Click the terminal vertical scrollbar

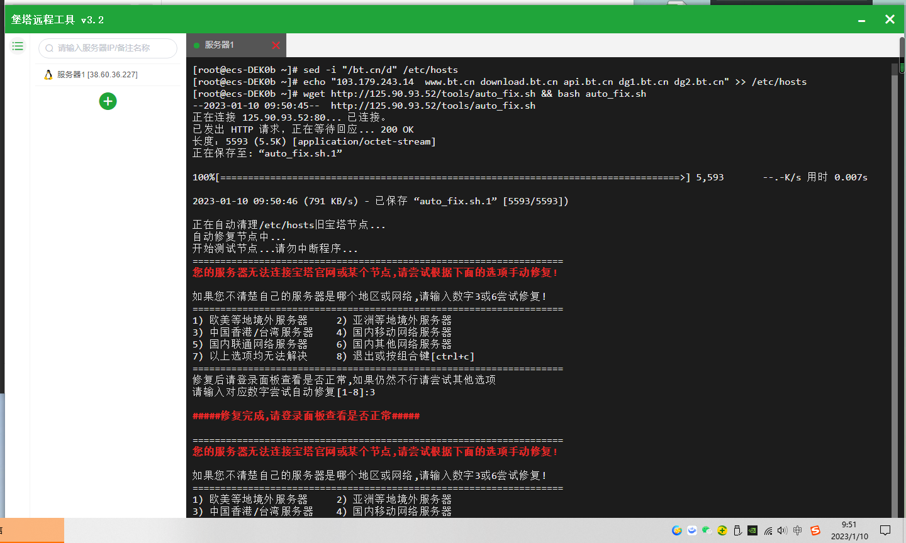(895, 289)
